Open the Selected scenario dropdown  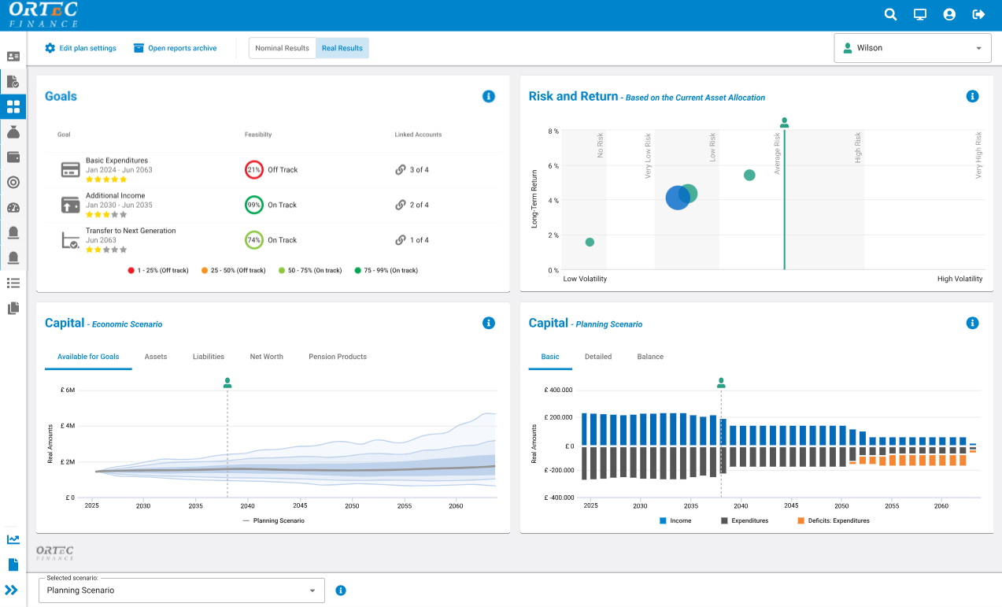point(182,590)
